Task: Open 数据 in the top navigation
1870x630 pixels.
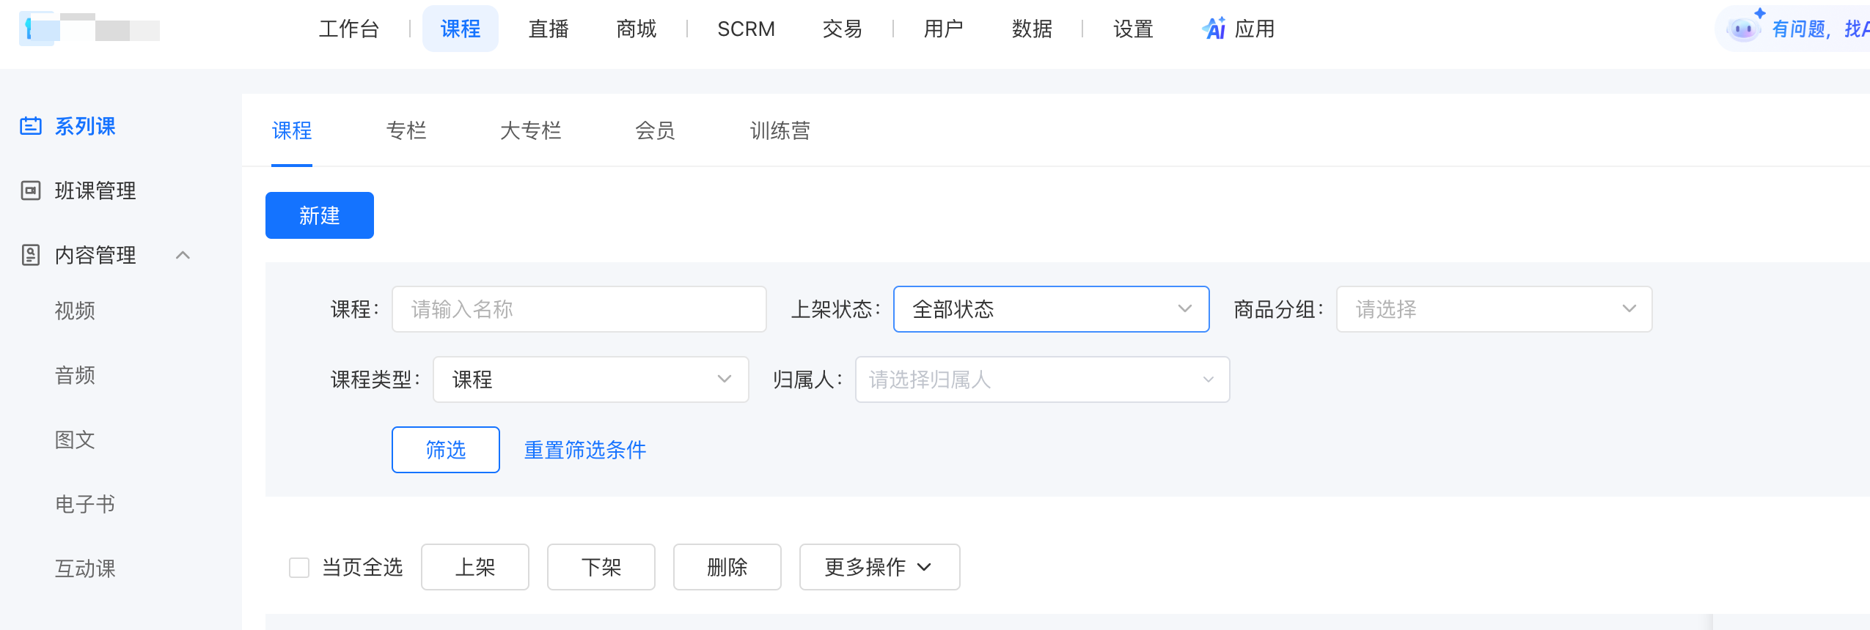Action: pos(1032,29)
